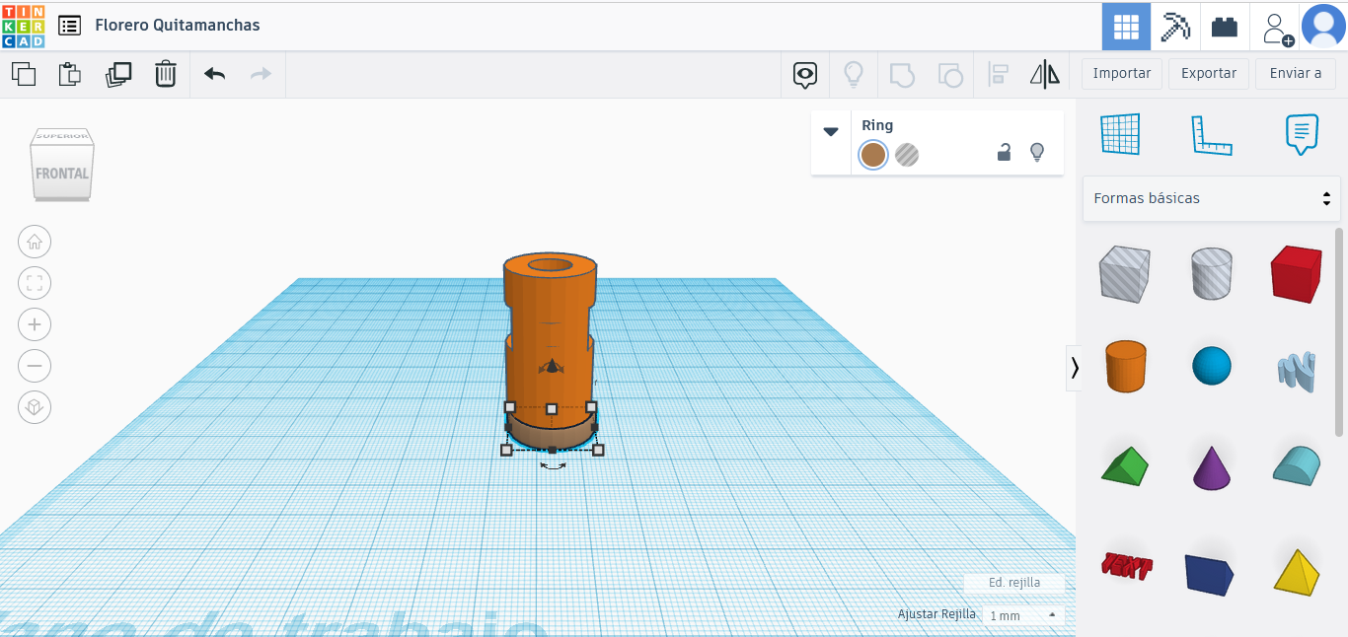Select the green Roof shape
The image size is (1348, 637).
1125,466
